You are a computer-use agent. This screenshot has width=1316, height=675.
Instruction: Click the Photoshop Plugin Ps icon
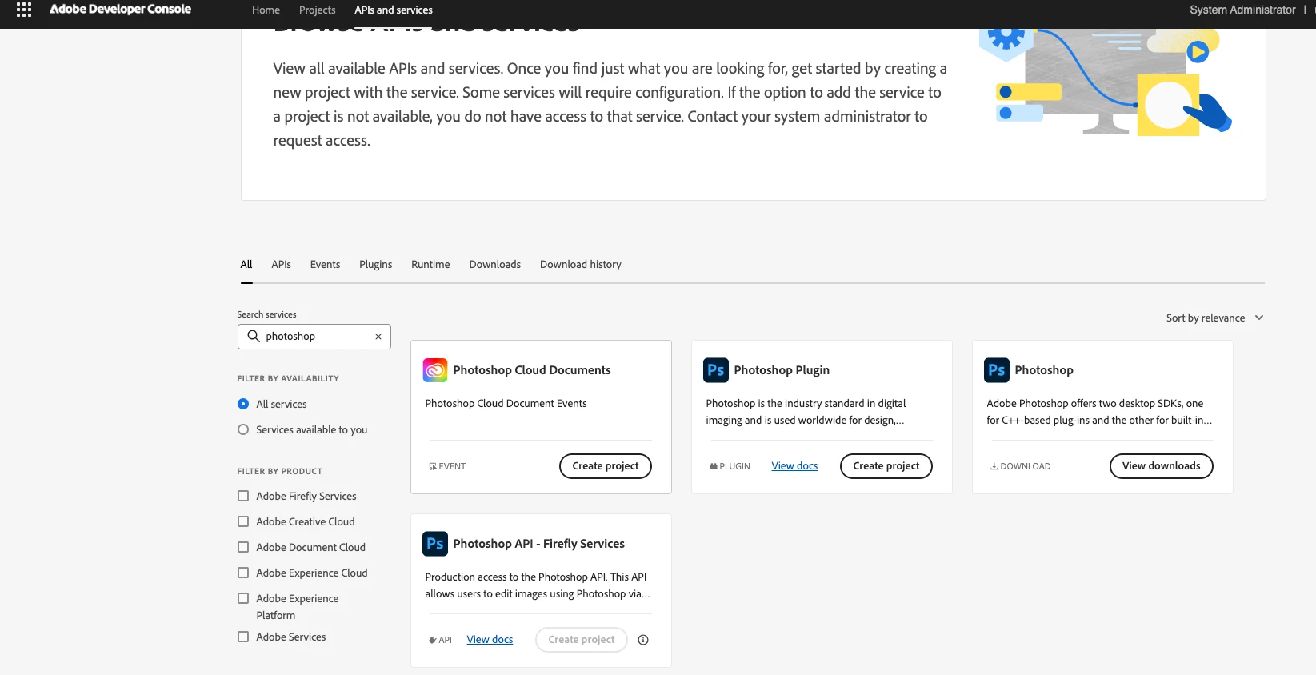click(x=716, y=370)
